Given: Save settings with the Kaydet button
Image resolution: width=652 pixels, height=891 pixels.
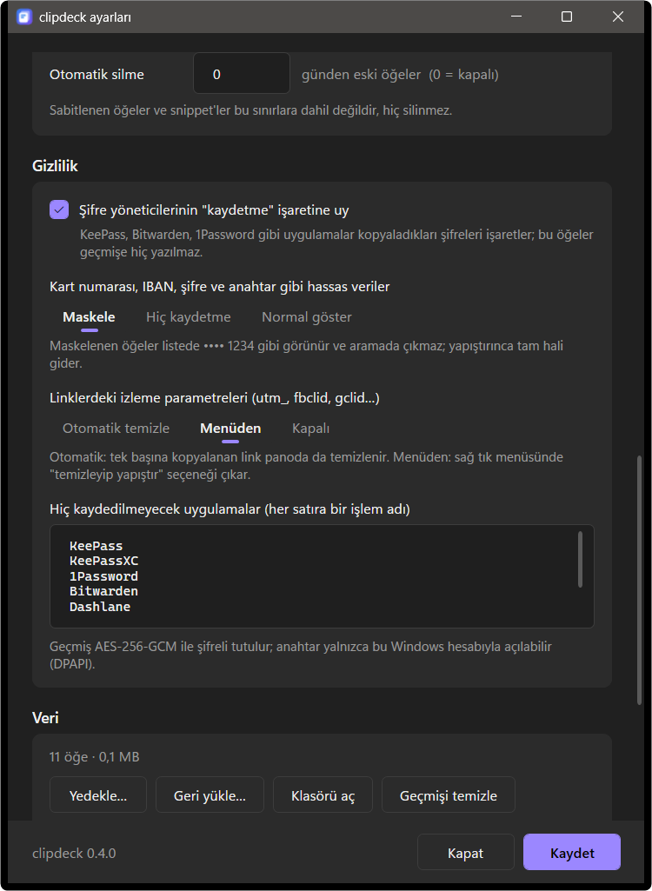Looking at the screenshot, I should [x=572, y=853].
